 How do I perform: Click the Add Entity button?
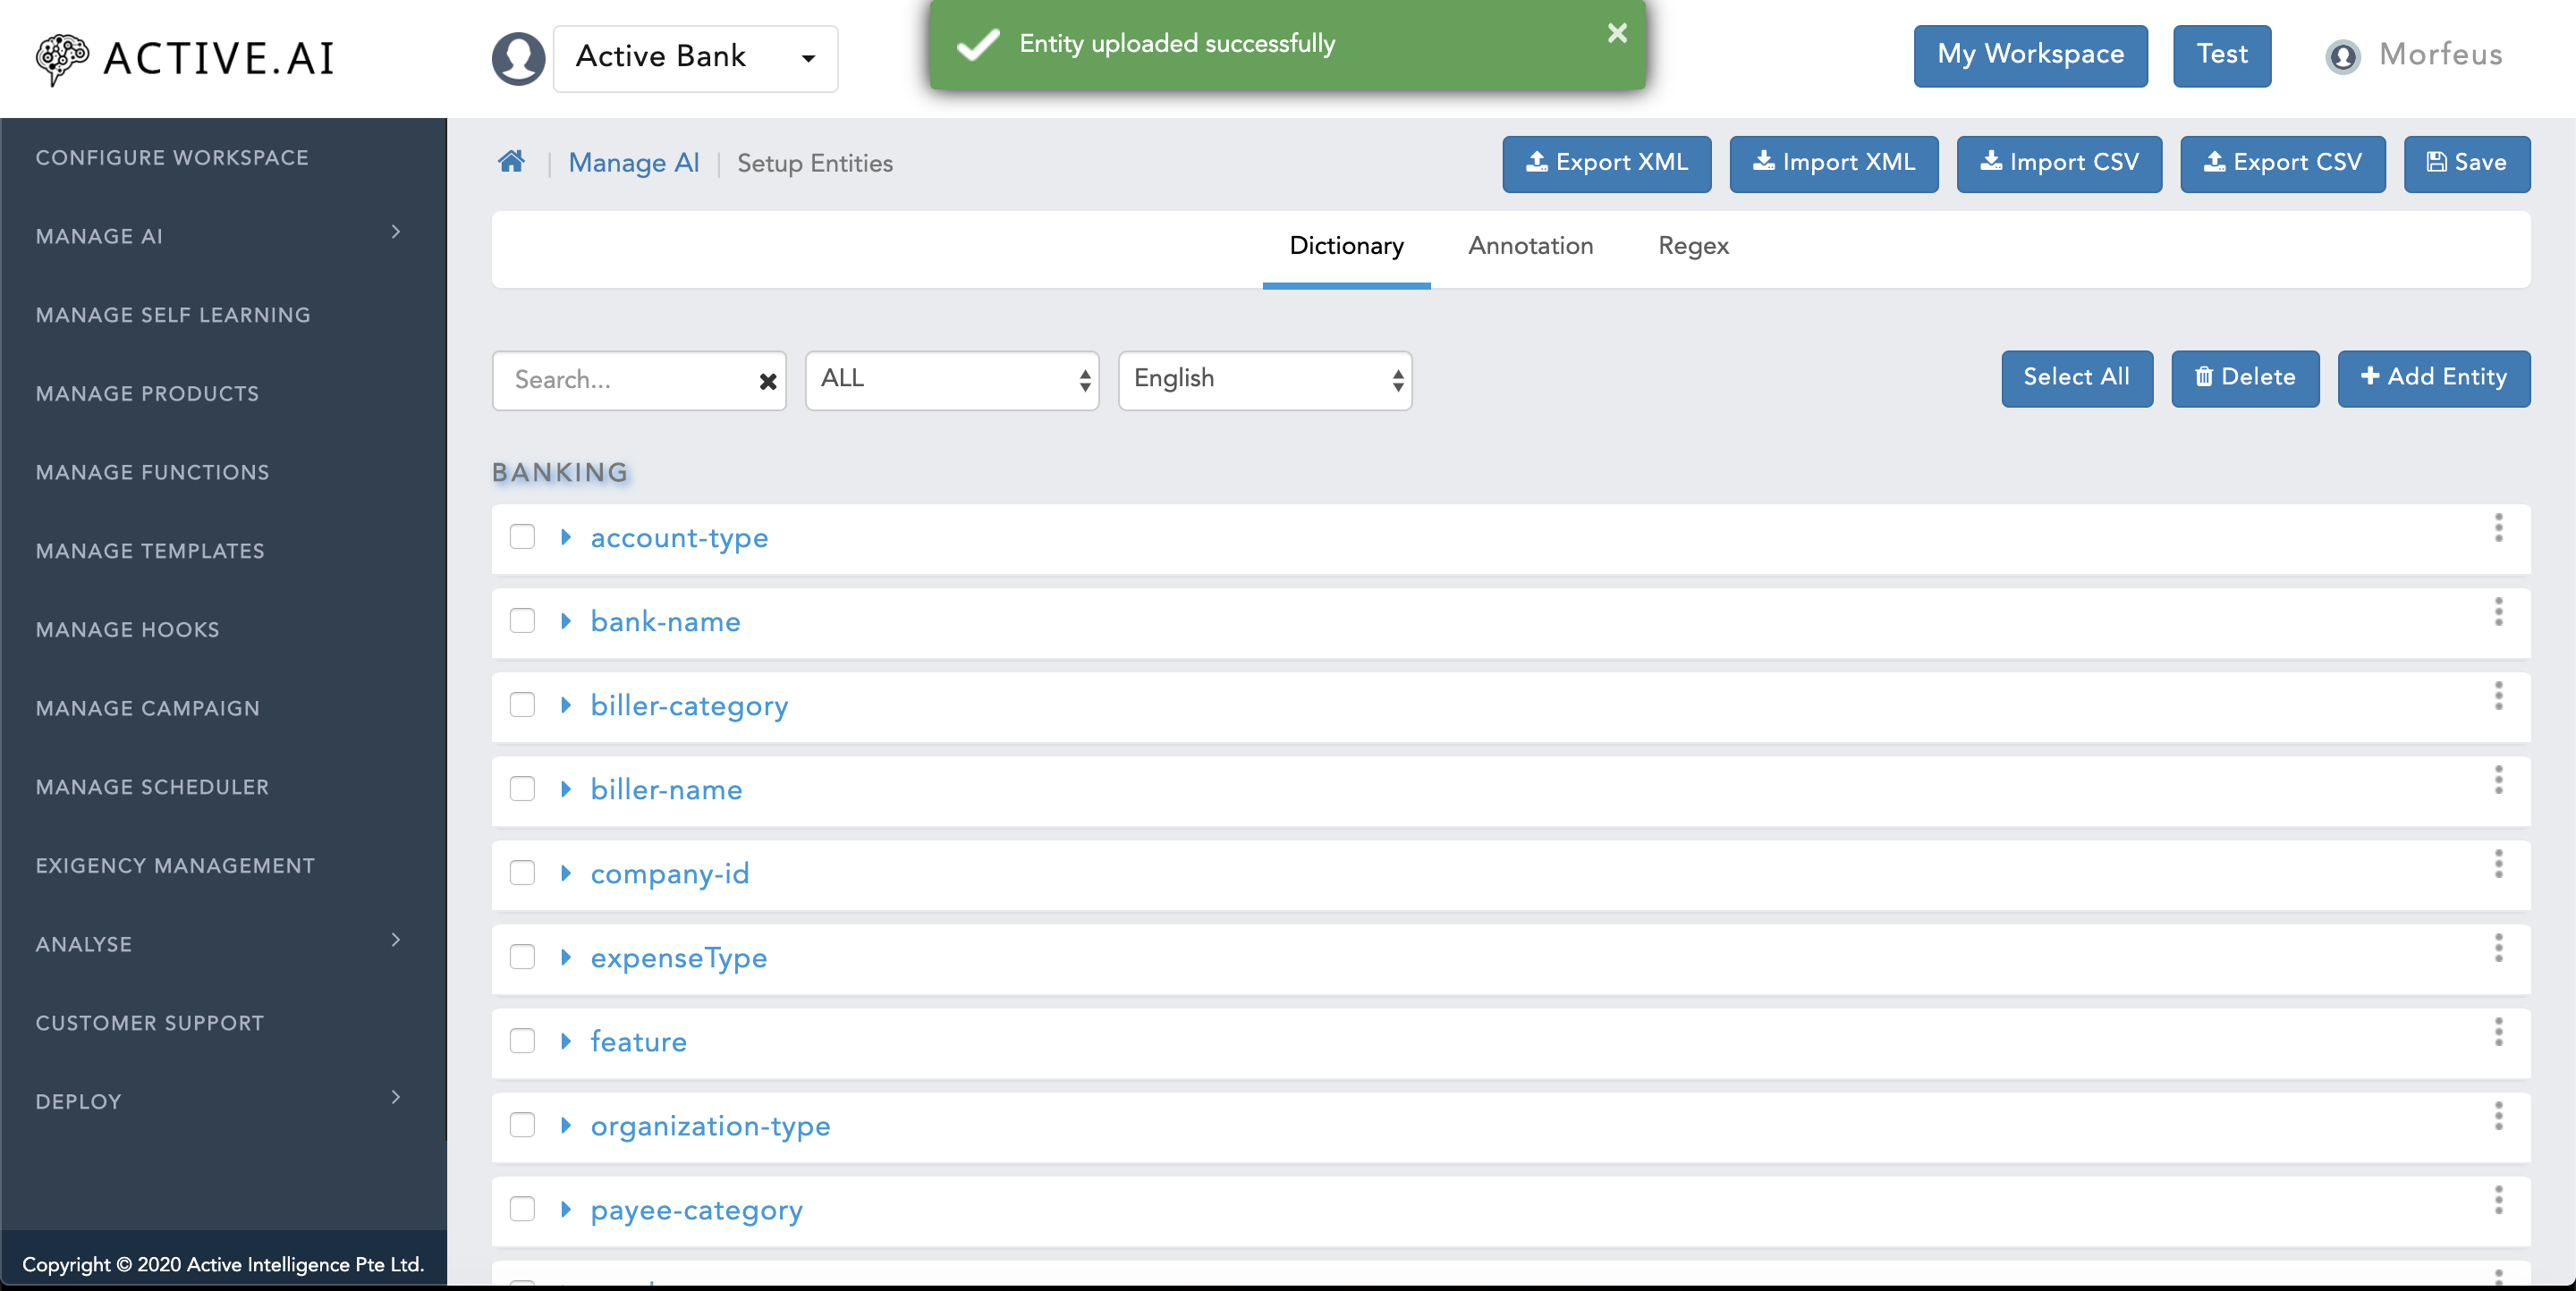click(x=2433, y=377)
